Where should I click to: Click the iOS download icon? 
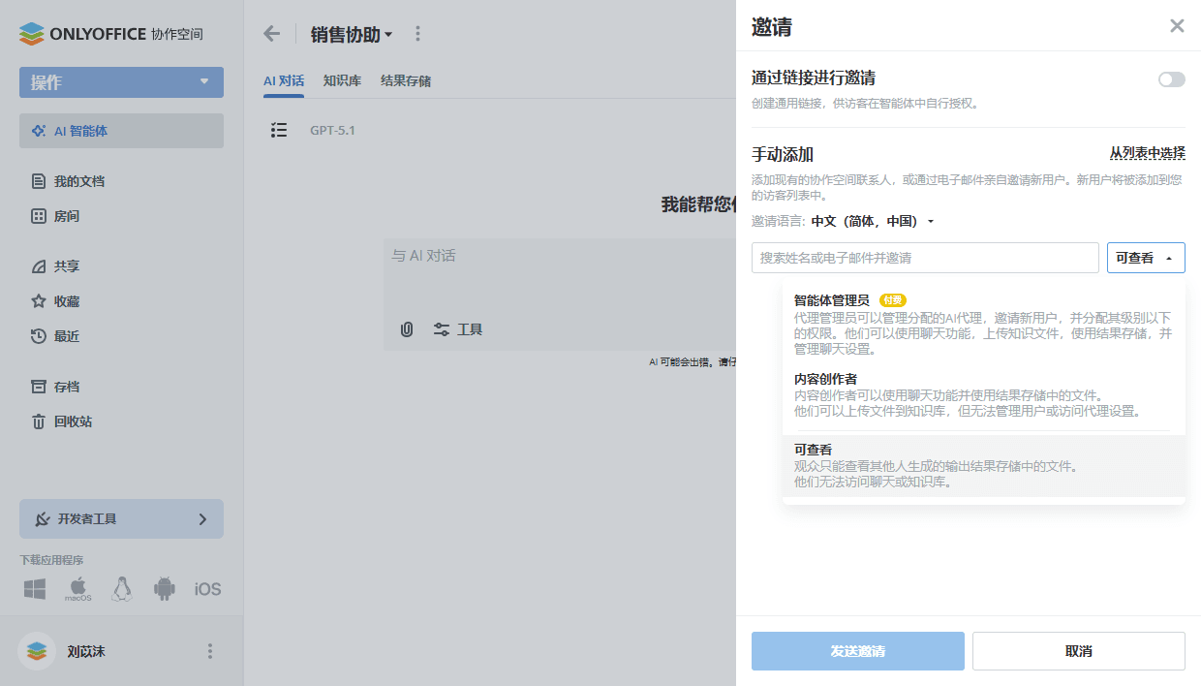[206, 588]
